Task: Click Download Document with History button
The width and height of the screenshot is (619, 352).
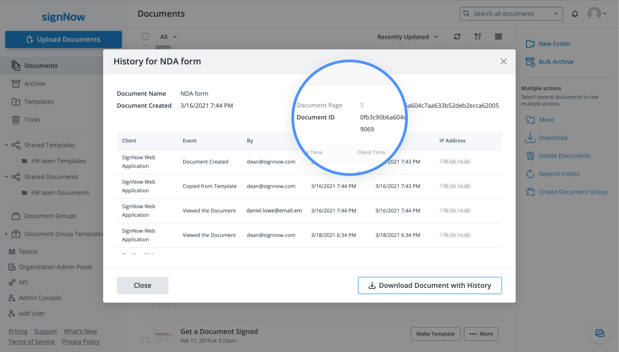Action: pos(429,285)
